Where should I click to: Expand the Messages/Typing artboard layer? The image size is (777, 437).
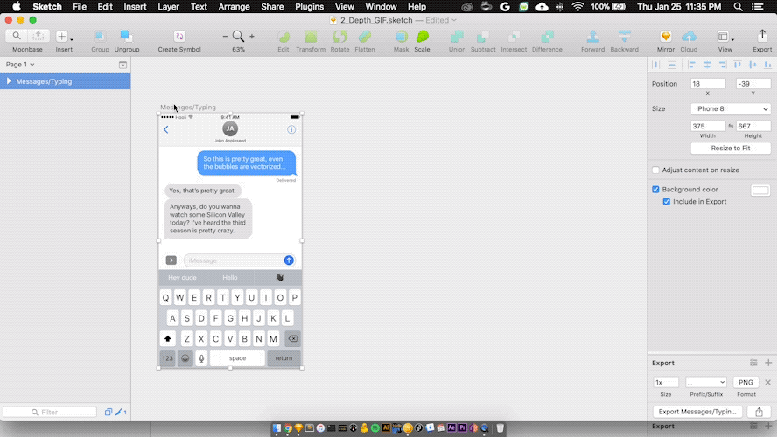(x=9, y=81)
